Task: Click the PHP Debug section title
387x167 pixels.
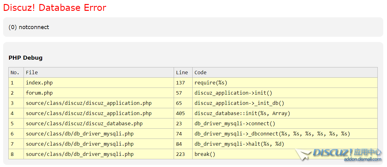Action: click(25, 58)
